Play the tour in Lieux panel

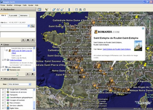[28, 74]
